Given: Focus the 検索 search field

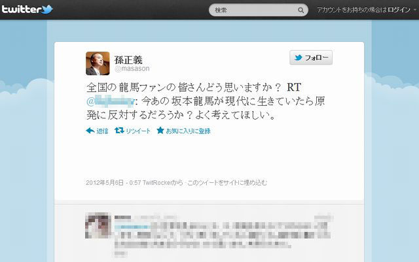Looking at the screenshot, I should 258,10.
